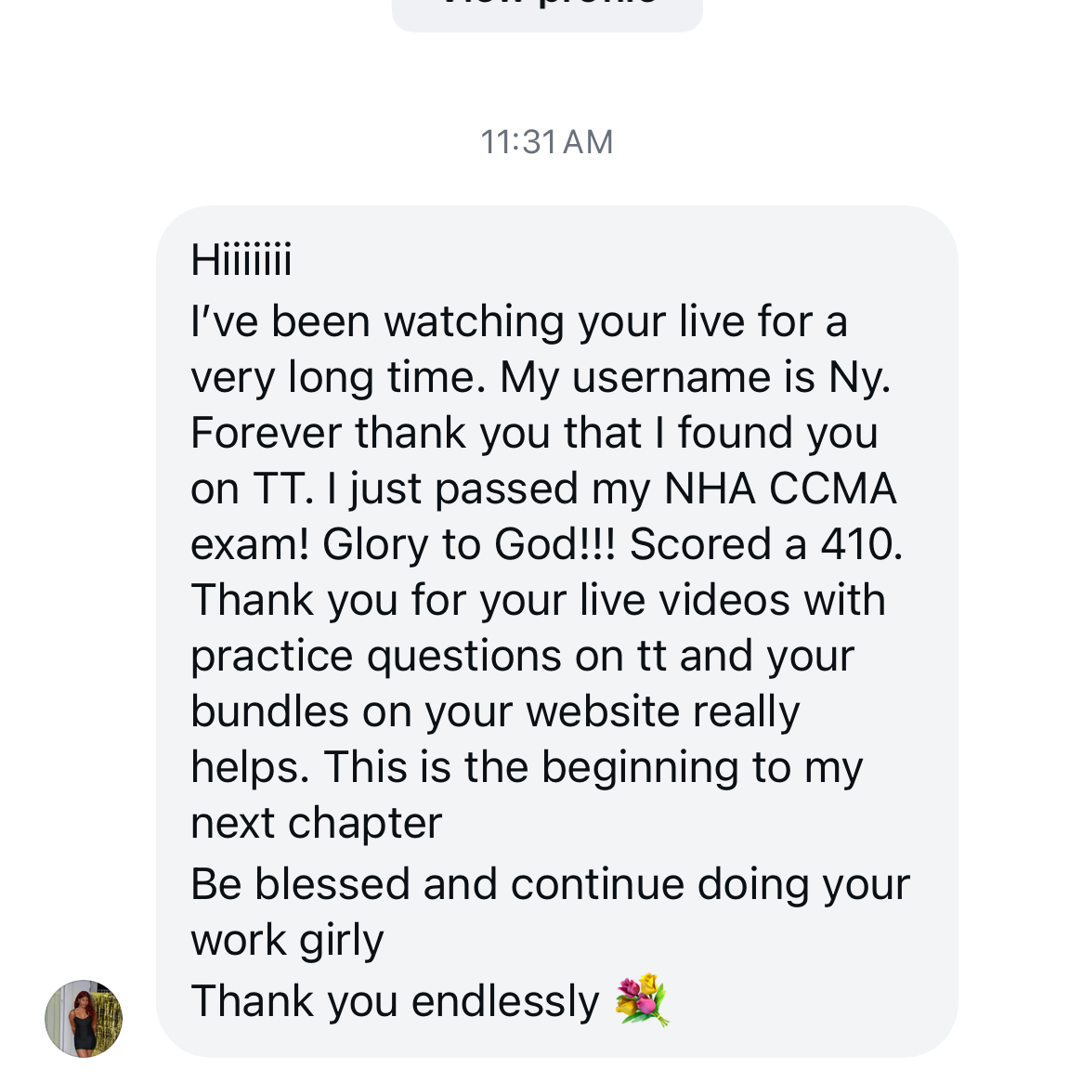Click the word "bundles" in the message

[x=269, y=711]
